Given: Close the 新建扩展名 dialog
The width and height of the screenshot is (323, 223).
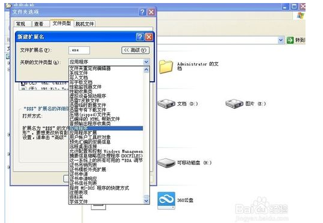Looking at the screenshot, I should click(x=149, y=37).
